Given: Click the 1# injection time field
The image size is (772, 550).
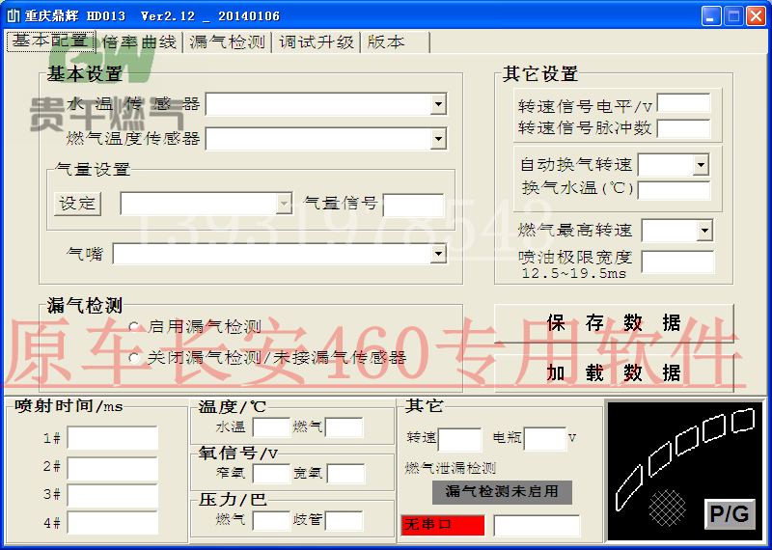Looking at the screenshot, I should coord(113,438).
